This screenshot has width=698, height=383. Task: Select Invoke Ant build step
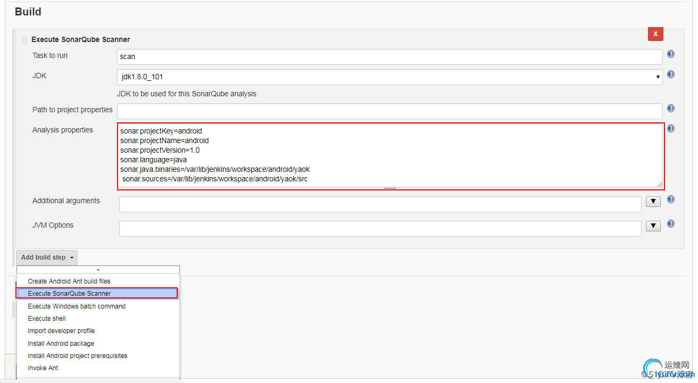98,368
